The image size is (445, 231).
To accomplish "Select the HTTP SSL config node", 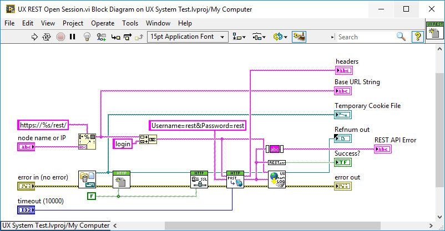I will click(199, 179).
